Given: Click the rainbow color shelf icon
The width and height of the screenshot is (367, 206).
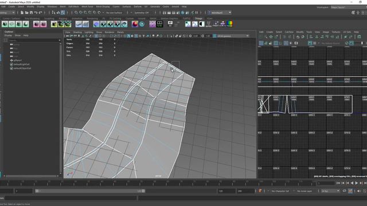Looking at the screenshot, I should [x=229, y=23].
